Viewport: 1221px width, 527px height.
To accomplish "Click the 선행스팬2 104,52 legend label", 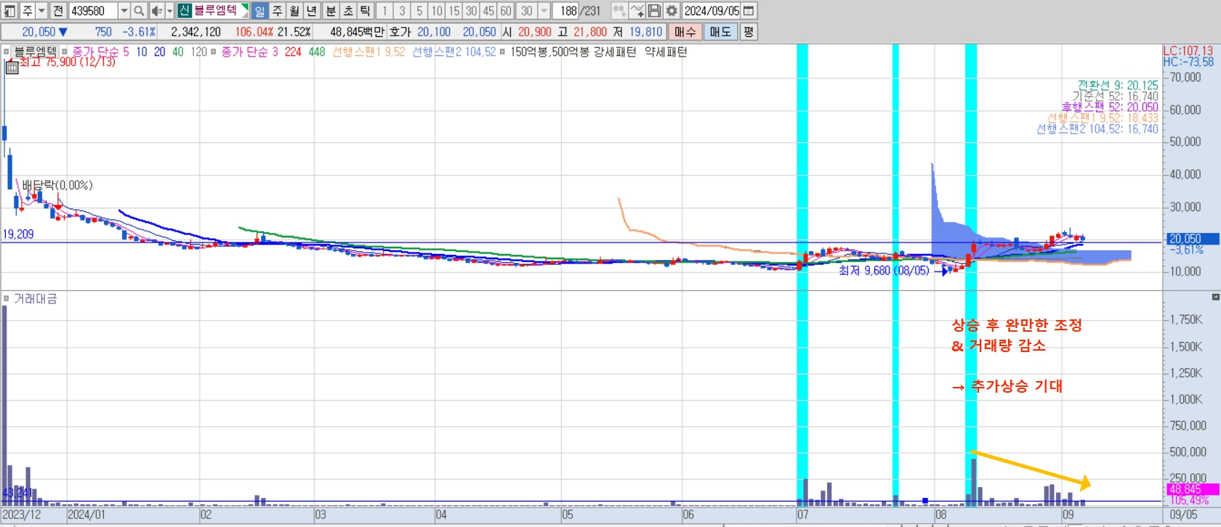I will point(454,52).
